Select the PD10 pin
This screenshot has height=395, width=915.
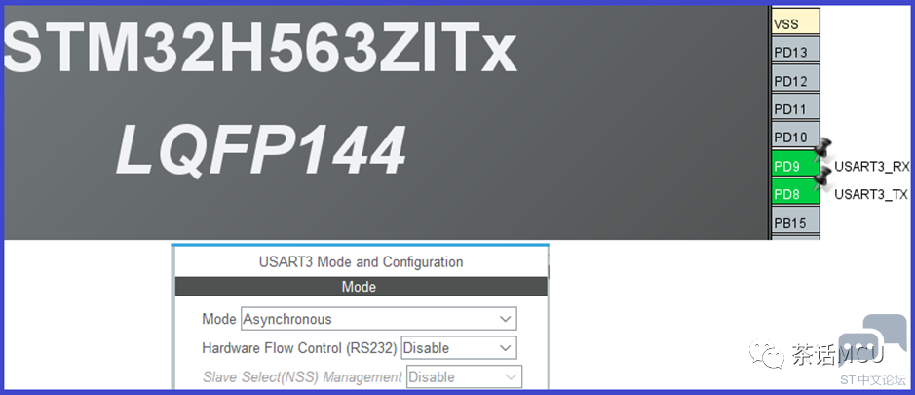[795, 135]
